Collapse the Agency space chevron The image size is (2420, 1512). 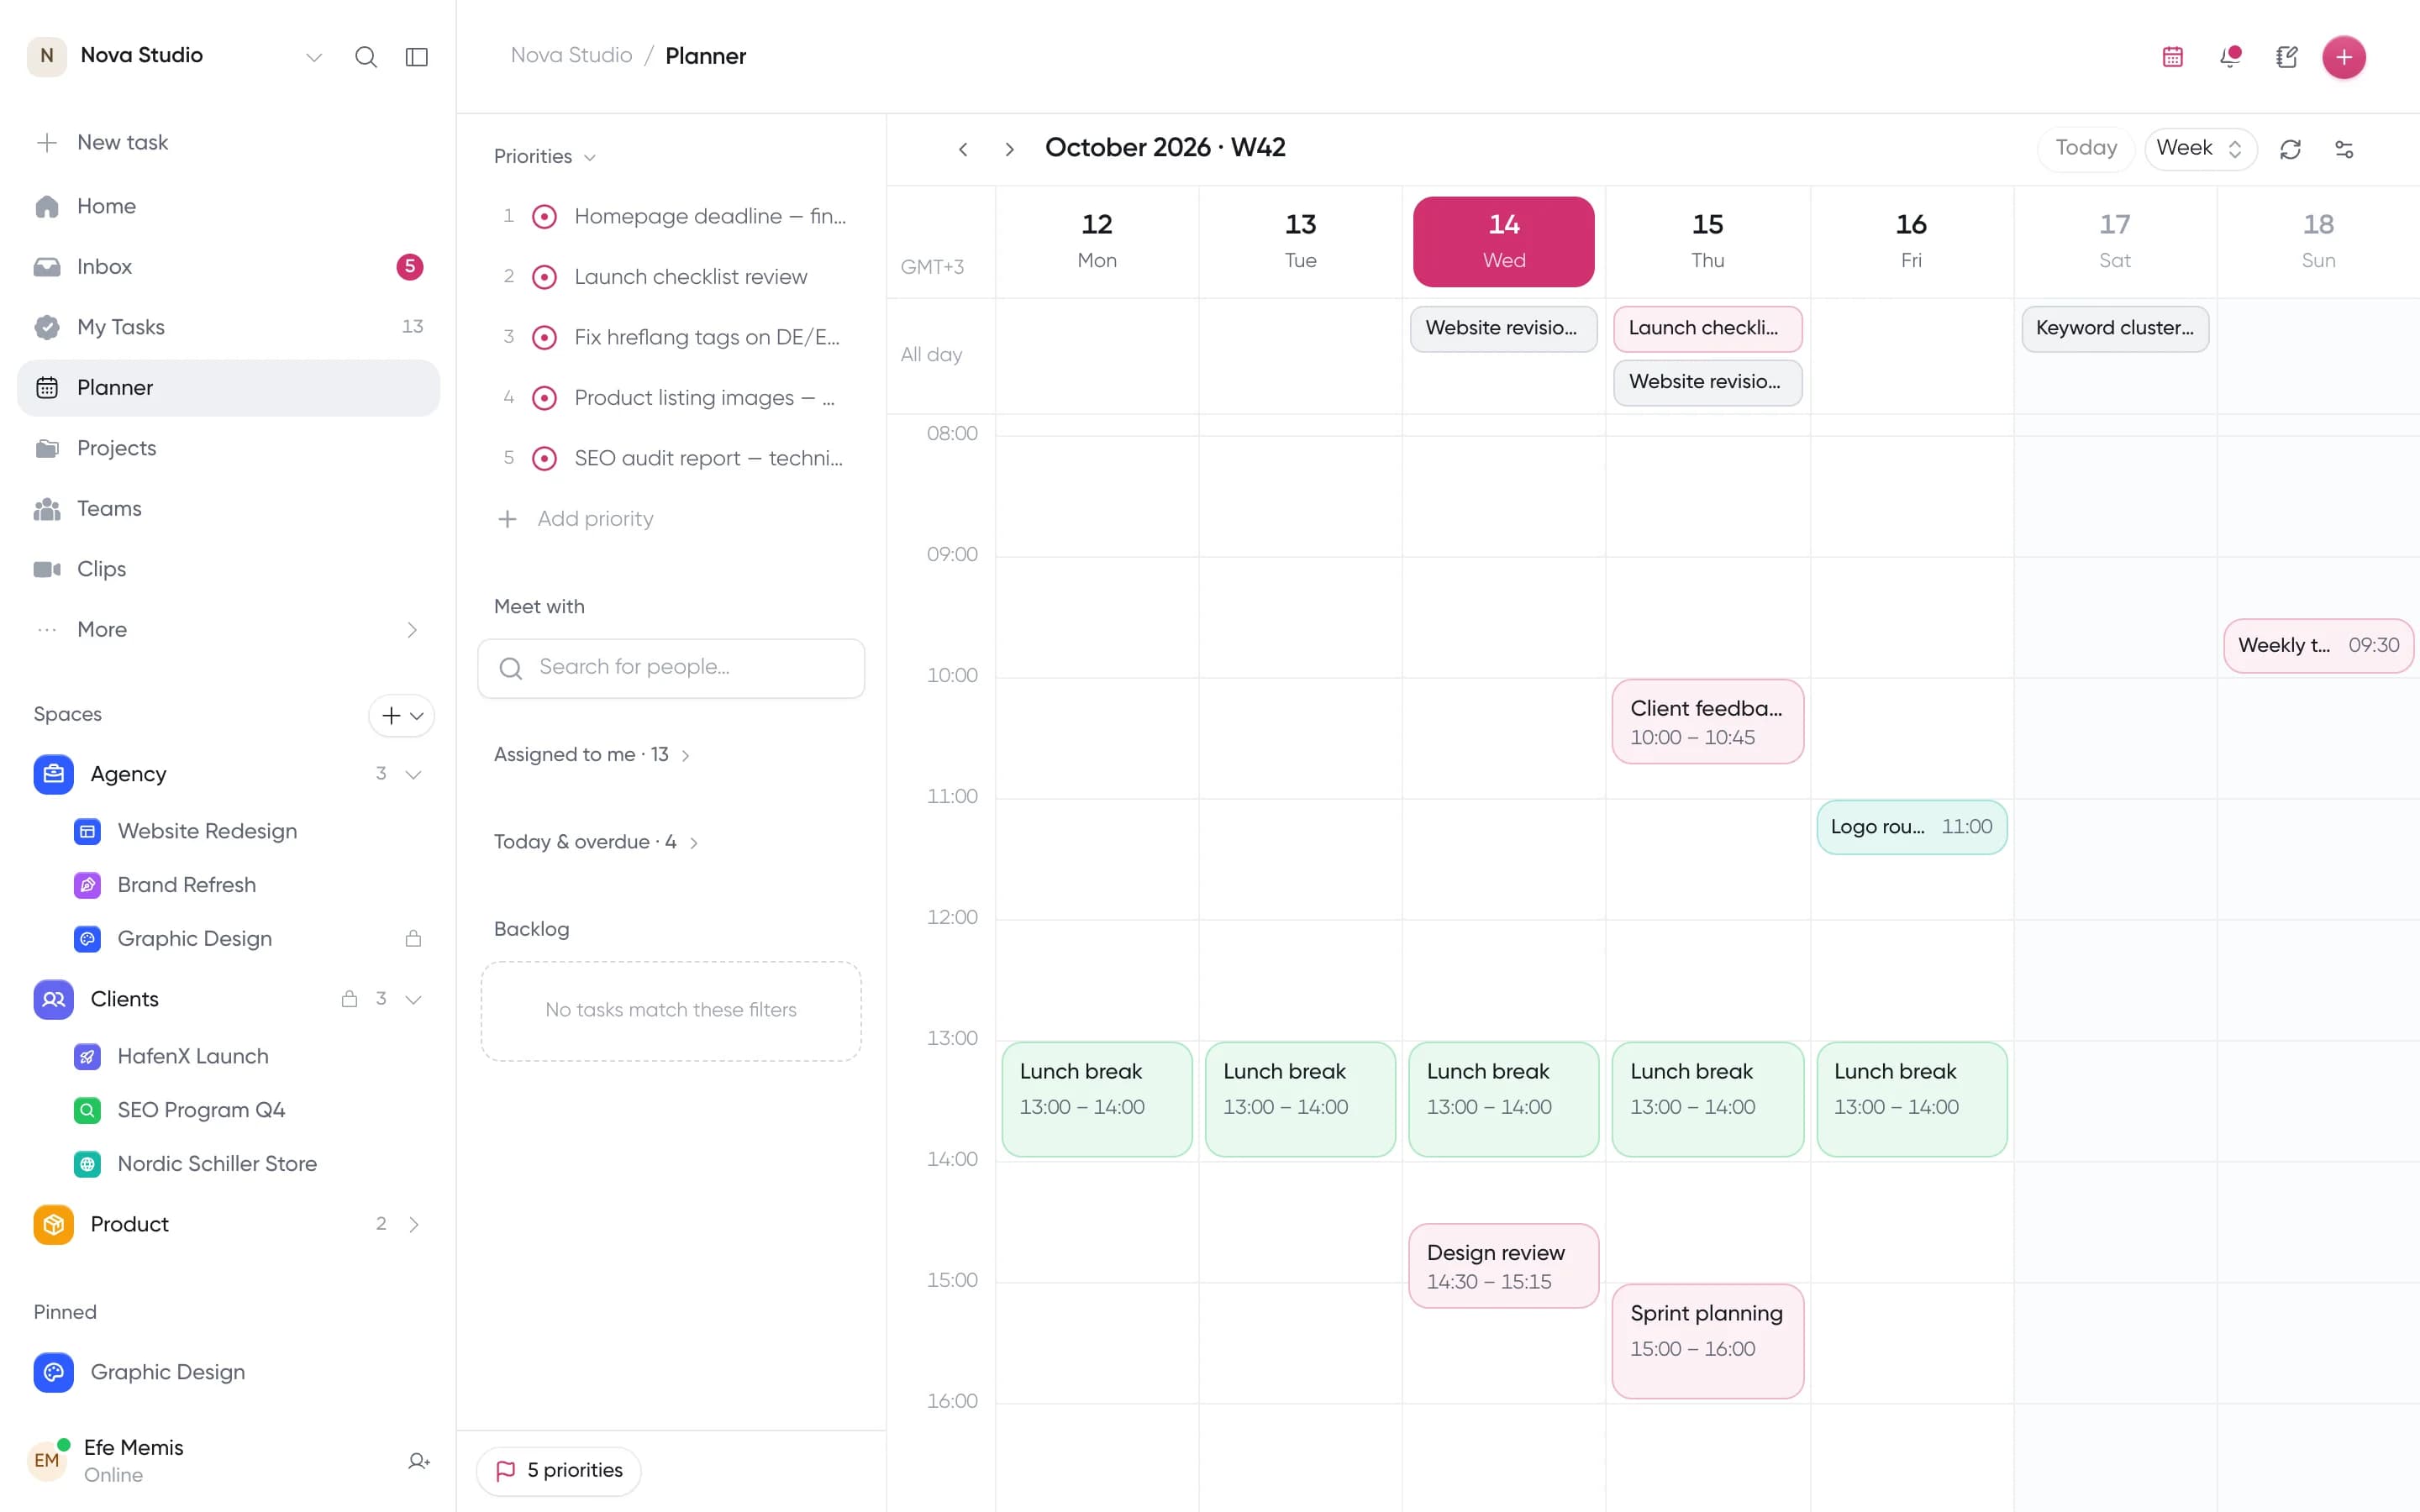click(413, 774)
